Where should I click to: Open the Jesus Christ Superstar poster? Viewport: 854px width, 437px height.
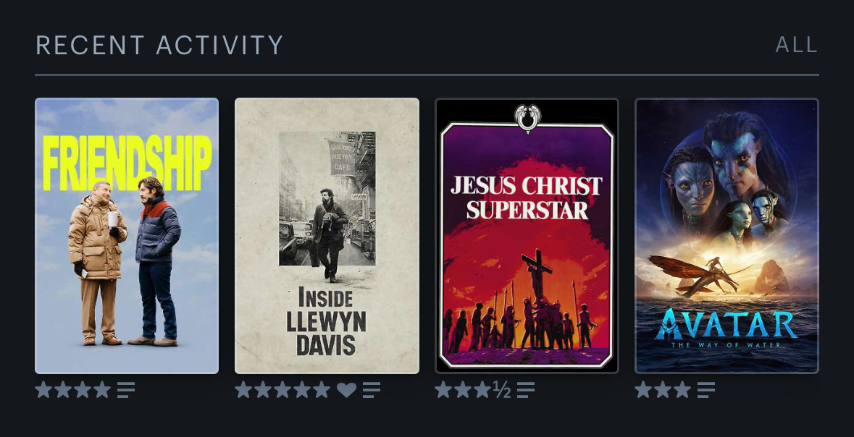tap(527, 236)
